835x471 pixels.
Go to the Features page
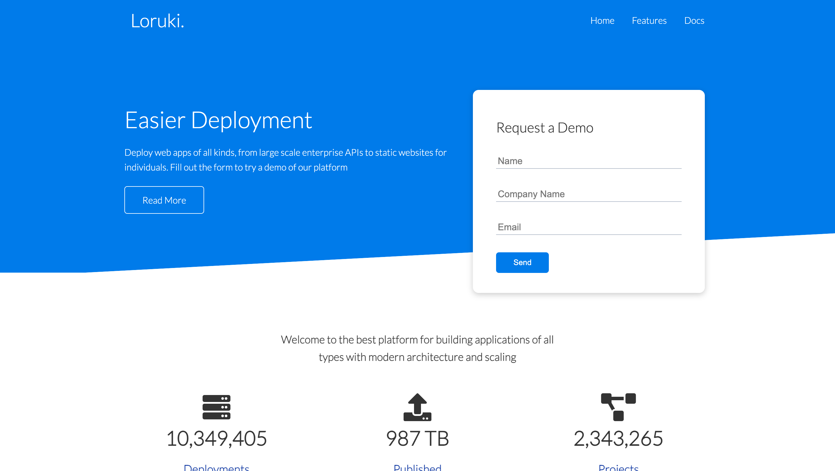[649, 21]
